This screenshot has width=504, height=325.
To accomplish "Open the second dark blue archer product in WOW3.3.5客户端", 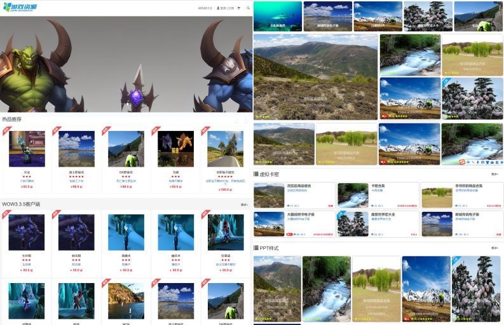I will tap(76, 232).
